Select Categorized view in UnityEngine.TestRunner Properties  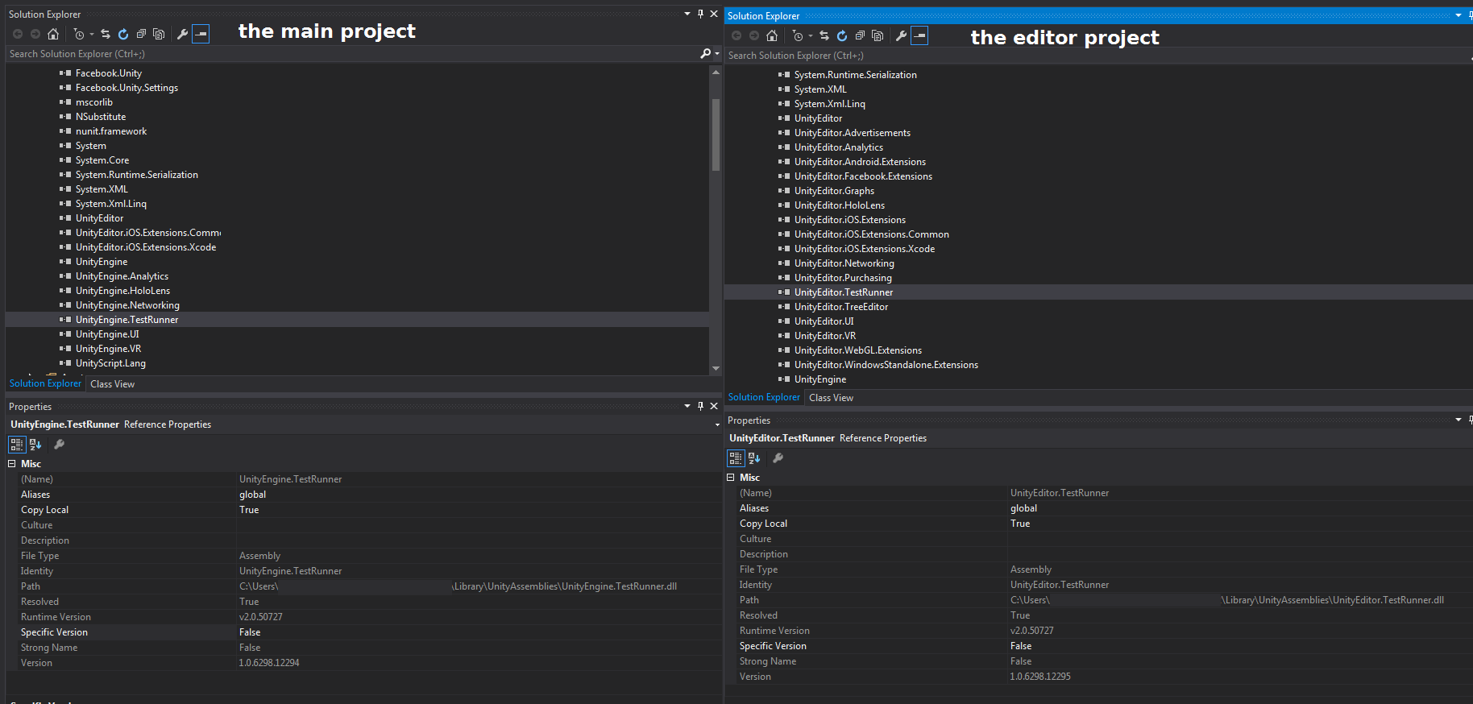tap(17, 444)
